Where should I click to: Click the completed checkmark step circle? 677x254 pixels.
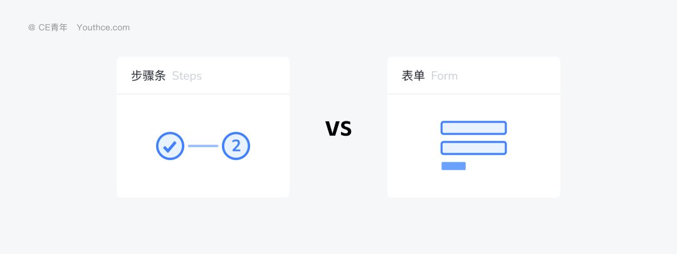coord(169,146)
